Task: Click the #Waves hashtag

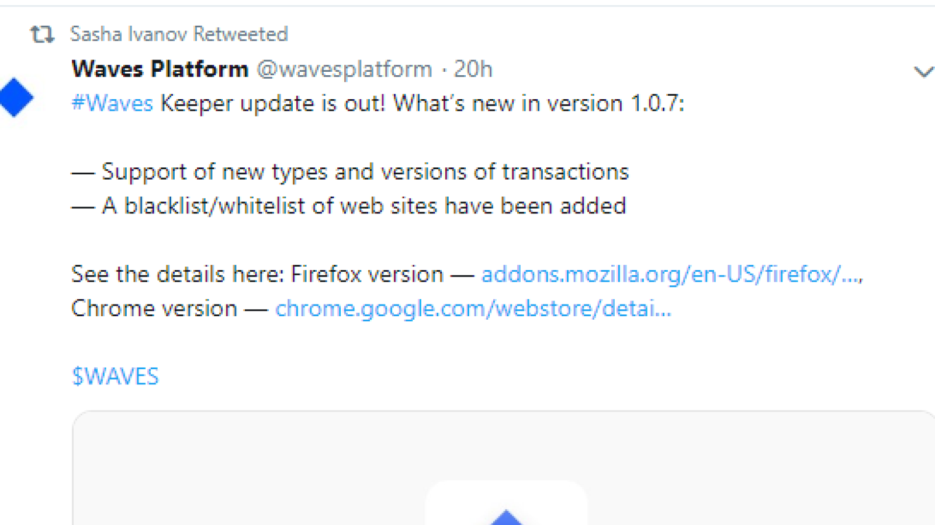Action: tap(112, 103)
